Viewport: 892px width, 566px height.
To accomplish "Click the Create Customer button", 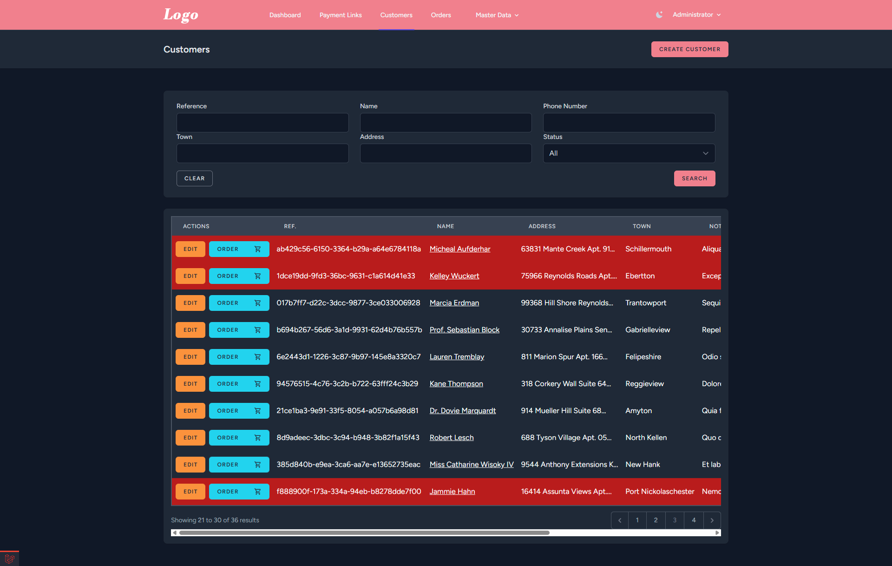I will tap(689, 49).
